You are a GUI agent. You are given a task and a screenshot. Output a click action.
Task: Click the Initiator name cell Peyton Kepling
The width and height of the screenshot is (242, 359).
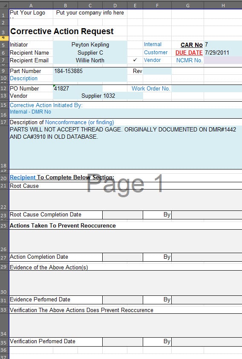click(x=90, y=44)
